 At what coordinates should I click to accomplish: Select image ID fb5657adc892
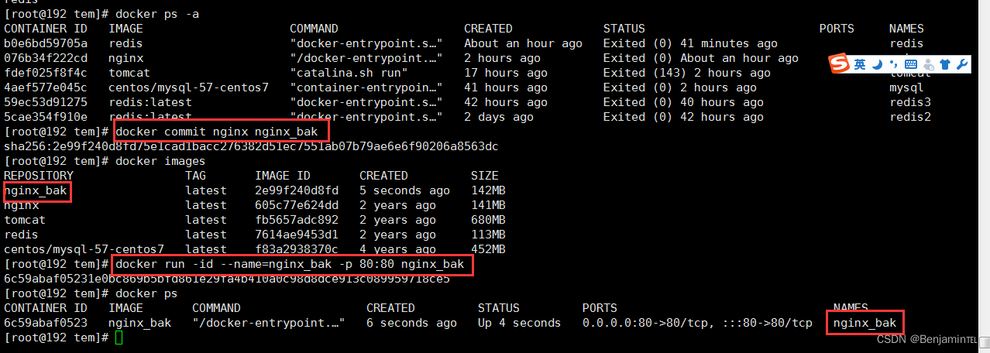[297, 220]
